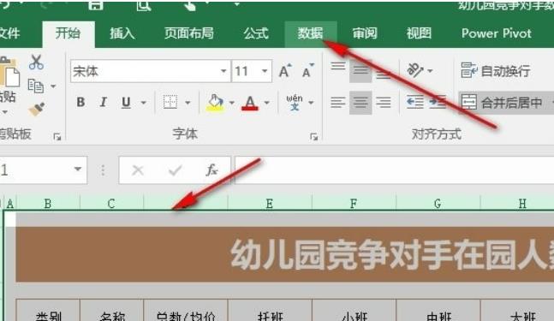Click into the formula bar field
Image resolution: width=554 pixels, height=321 pixels.
click(x=394, y=170)
